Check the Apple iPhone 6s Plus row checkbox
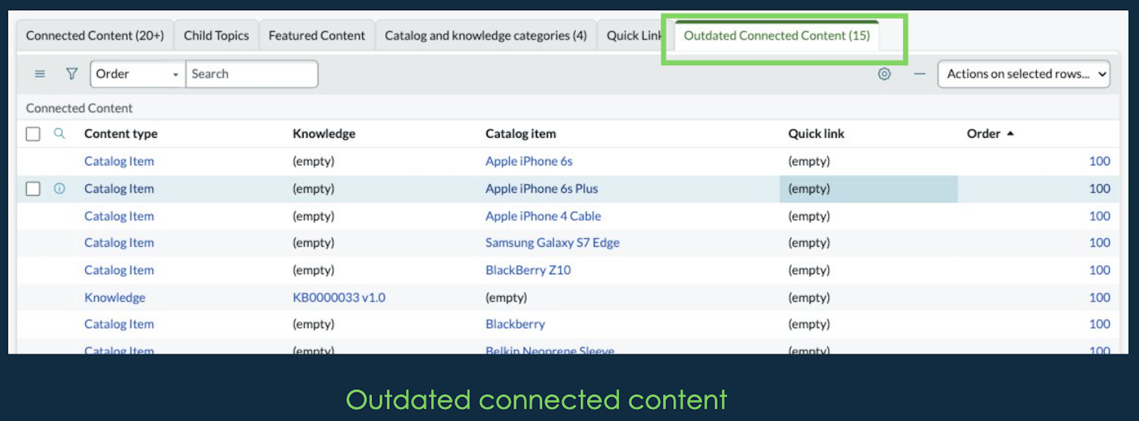1139x421 pixels. pyautogui.click(x=33, y=189)
